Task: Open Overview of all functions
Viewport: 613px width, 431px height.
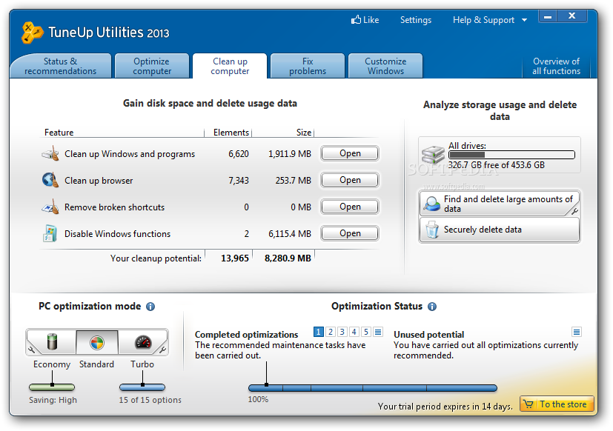Action: (x=557, y=66)
